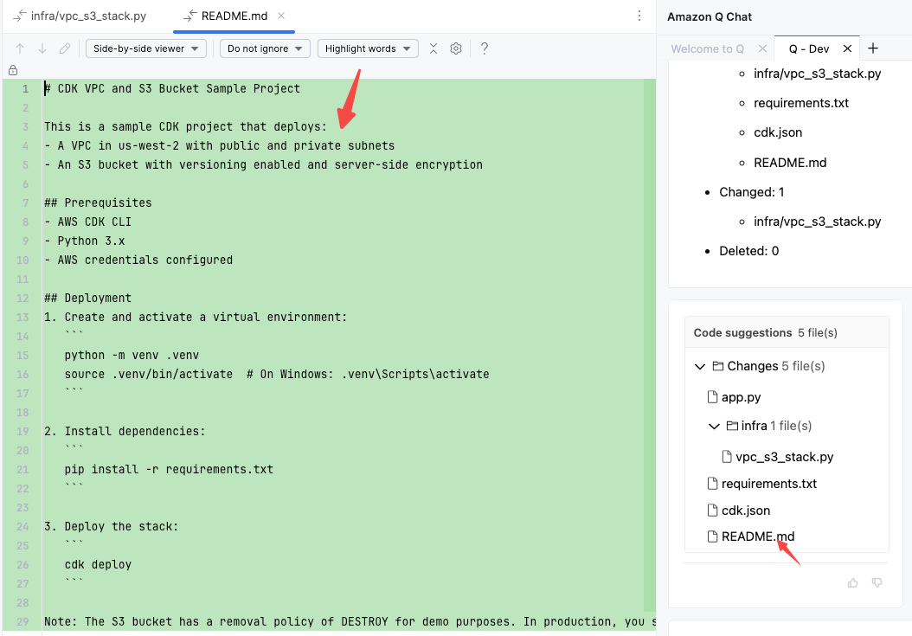Viewport: 912px width, 636px height.
Task: Click the pip install -r requirements.txt line
Action: pyautogui.click(x=169, y=469)
